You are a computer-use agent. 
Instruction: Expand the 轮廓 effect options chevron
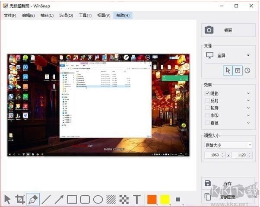248,108
